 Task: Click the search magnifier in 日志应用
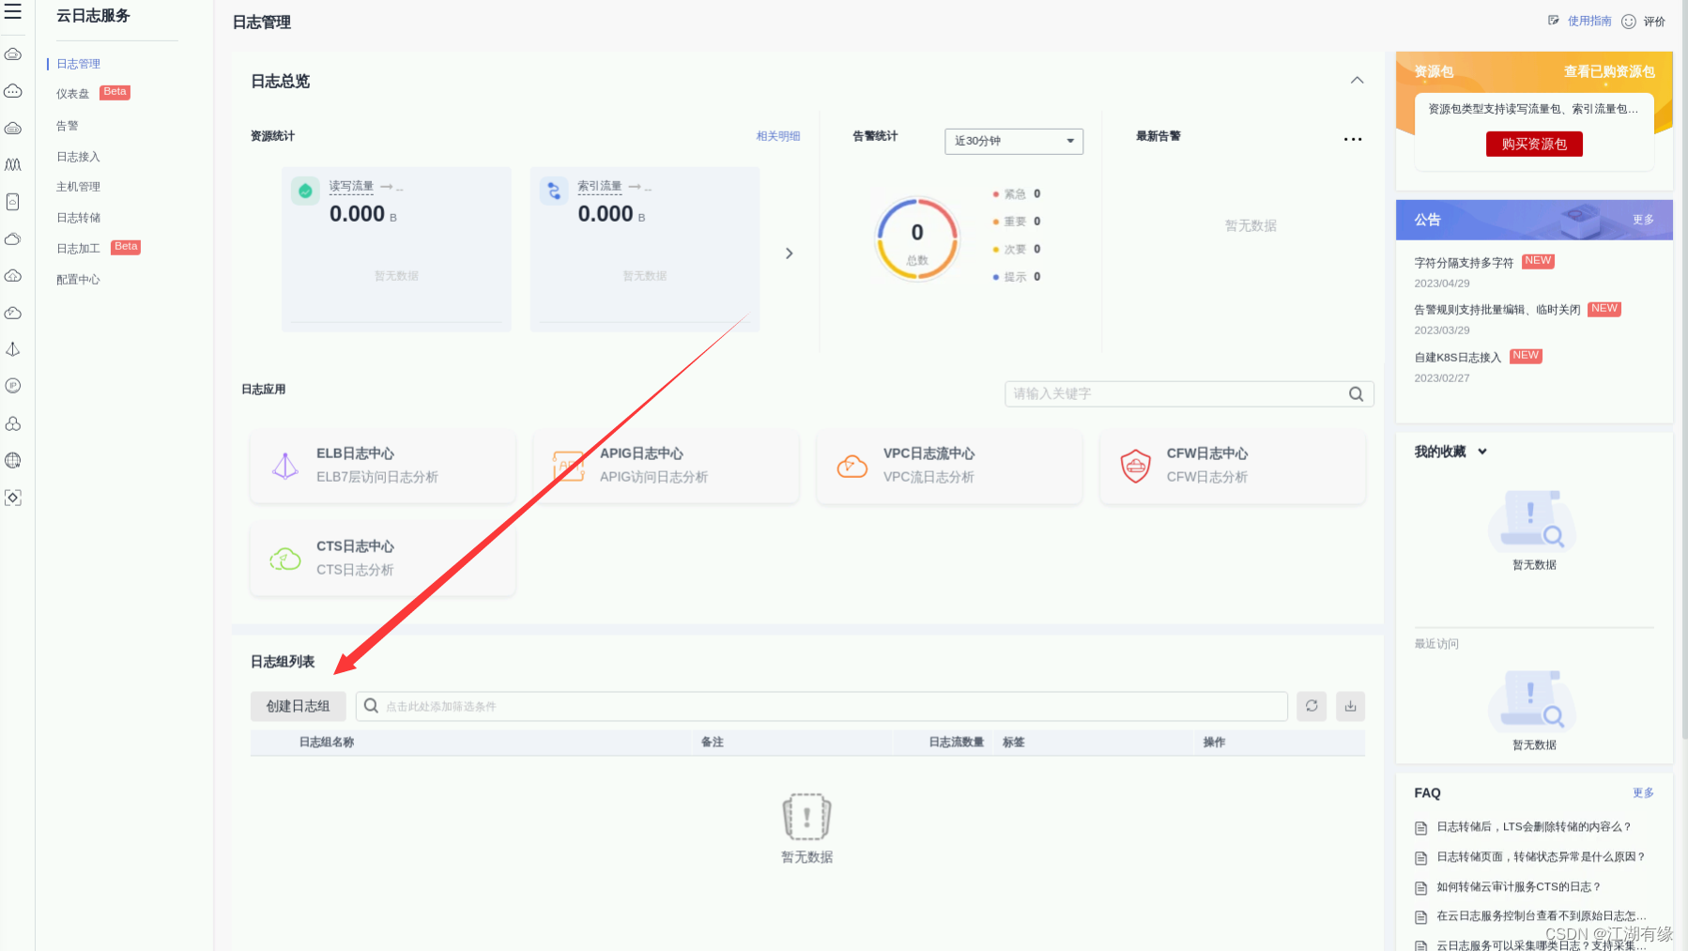click(1356, 394)
